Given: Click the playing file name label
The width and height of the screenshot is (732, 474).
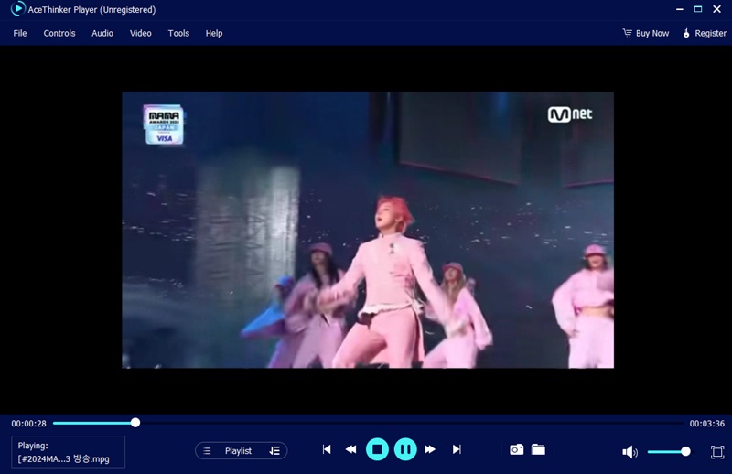Looking at the screenshot, I should 63,459.
